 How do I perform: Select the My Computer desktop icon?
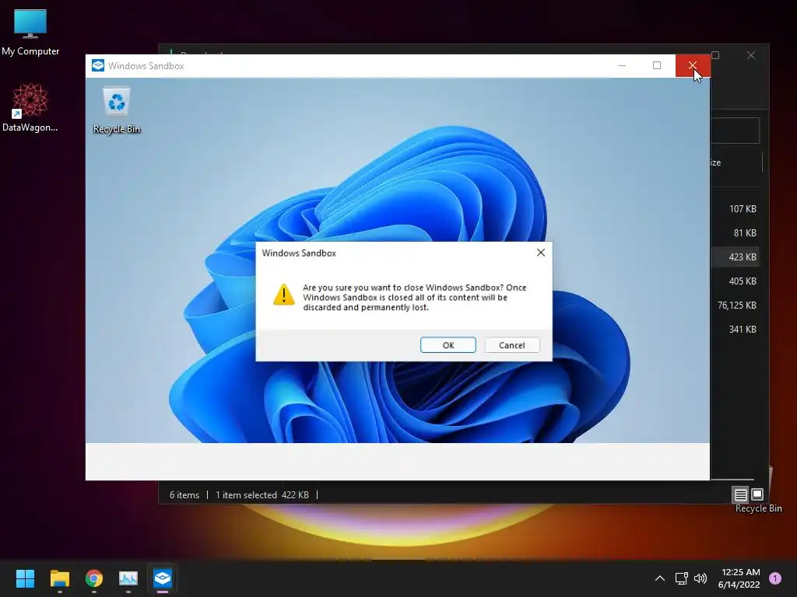pyautogui.click(x=30, y=33)
